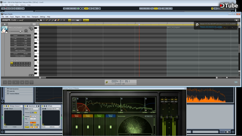Click the range selection tool next to arrow

click(x=41, y=20)
